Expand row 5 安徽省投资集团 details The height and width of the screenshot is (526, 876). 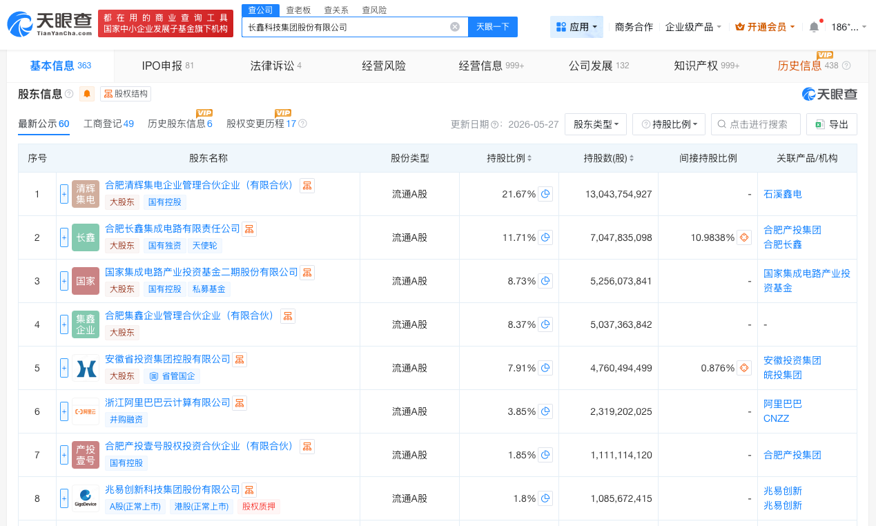coord(64,368)
